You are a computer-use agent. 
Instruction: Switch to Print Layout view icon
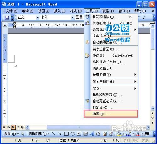point(13,127)
